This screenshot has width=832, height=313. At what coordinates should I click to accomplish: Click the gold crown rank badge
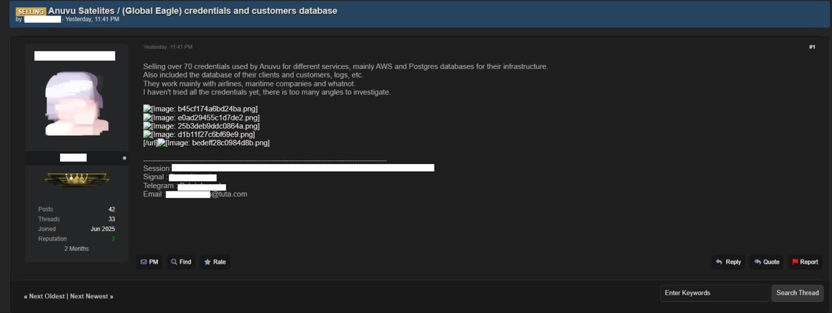point(76,179)
